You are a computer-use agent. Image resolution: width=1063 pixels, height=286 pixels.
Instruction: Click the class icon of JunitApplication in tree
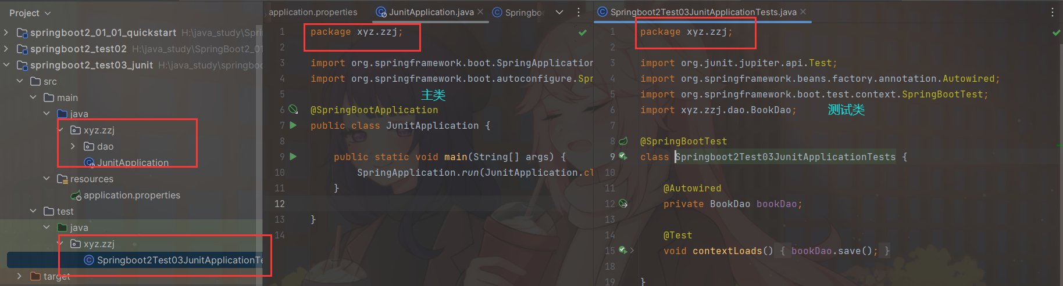[89, 162]
